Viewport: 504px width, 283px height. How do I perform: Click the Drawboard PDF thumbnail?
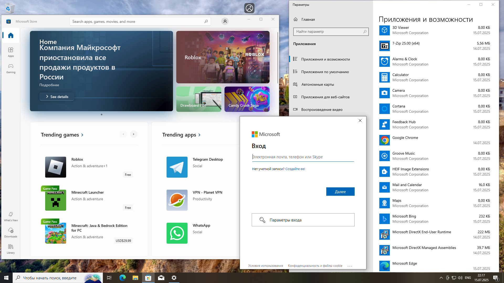pos(199,99)
